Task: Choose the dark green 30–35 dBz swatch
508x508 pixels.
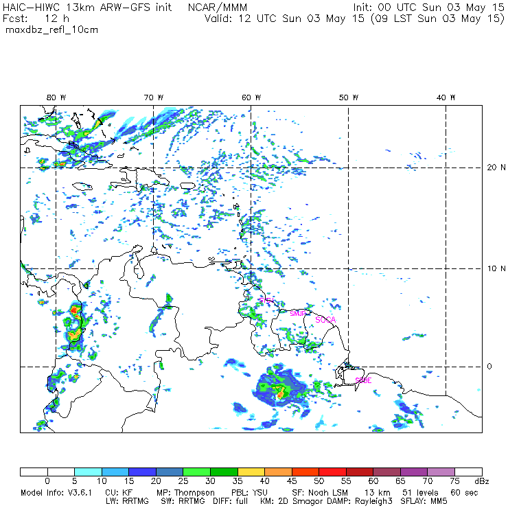Action: point(224,472)
